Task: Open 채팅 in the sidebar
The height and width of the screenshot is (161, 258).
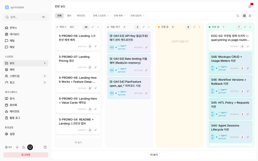Action: [26, 41]
